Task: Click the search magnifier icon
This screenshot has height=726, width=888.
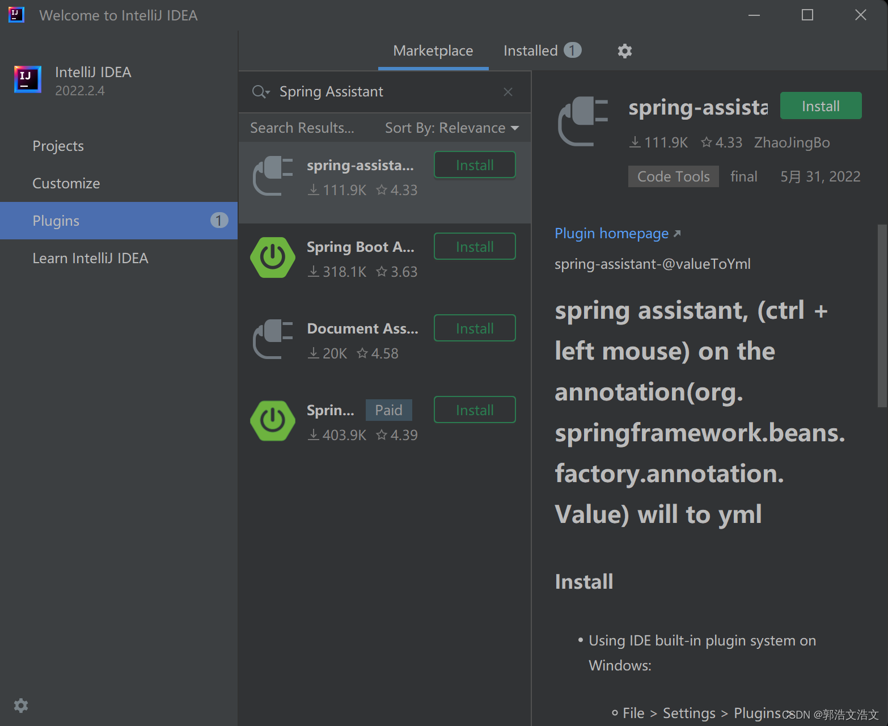Action: point(260,92)
